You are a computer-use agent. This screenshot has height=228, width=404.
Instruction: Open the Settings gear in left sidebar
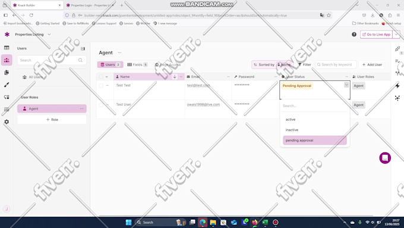[x=7, y=121]
